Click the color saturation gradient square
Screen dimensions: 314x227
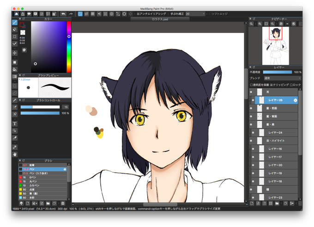pyautogui.click(x=48, y=47)
